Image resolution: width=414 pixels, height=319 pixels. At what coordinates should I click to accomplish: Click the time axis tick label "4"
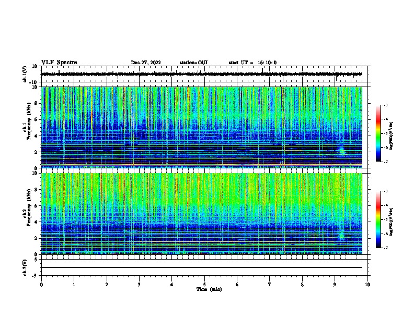(x=172, y=285)
